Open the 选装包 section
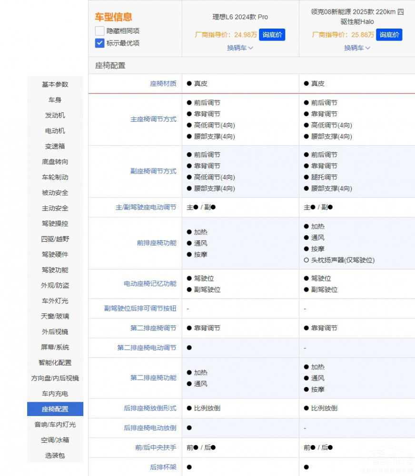Screen dimensions: 415x476 55,455
